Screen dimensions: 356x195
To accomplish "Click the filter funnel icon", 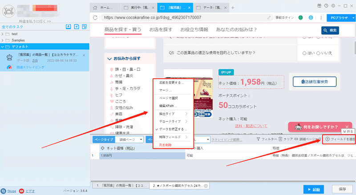I will [x=258, y=139].
